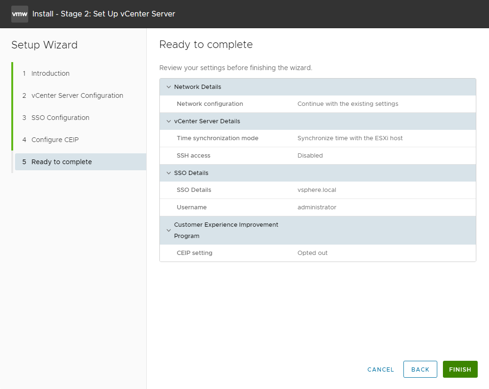This screenshot has width=489, height=389.
Task: Click 'Ready to complete' page heading
Action: (x=206, y=45)
